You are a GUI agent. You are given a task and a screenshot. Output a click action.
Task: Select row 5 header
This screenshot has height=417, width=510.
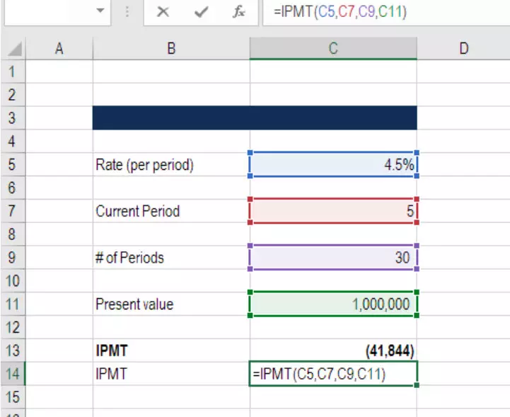pos(12,164)
